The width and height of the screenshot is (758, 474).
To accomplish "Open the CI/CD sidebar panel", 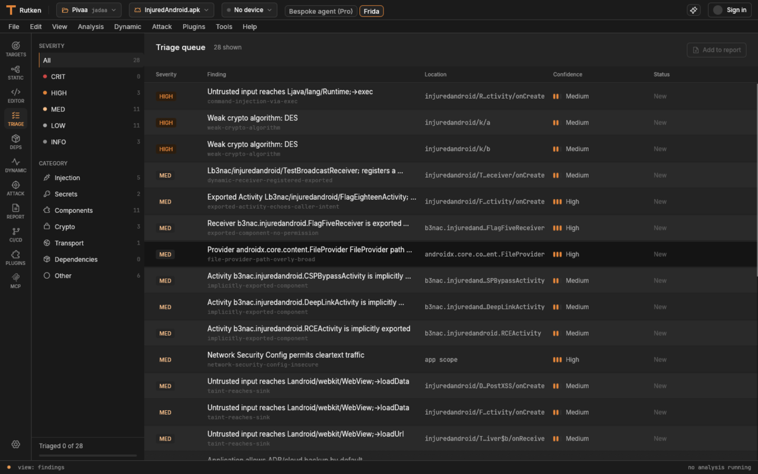I will click(16, 235).
